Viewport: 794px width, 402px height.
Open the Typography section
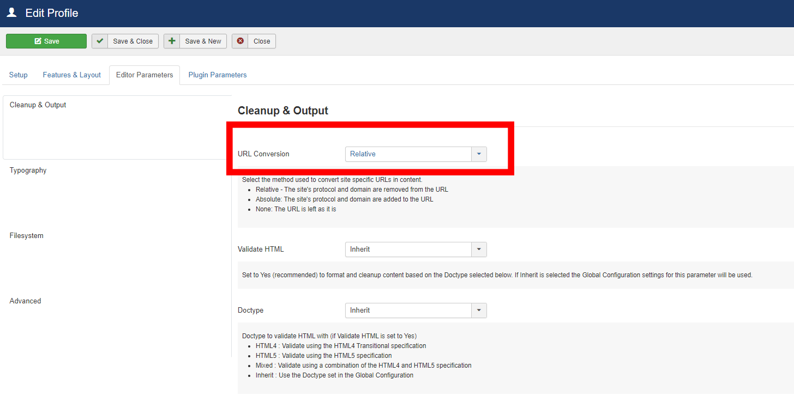pyautogui.click(x=28, y=170)
